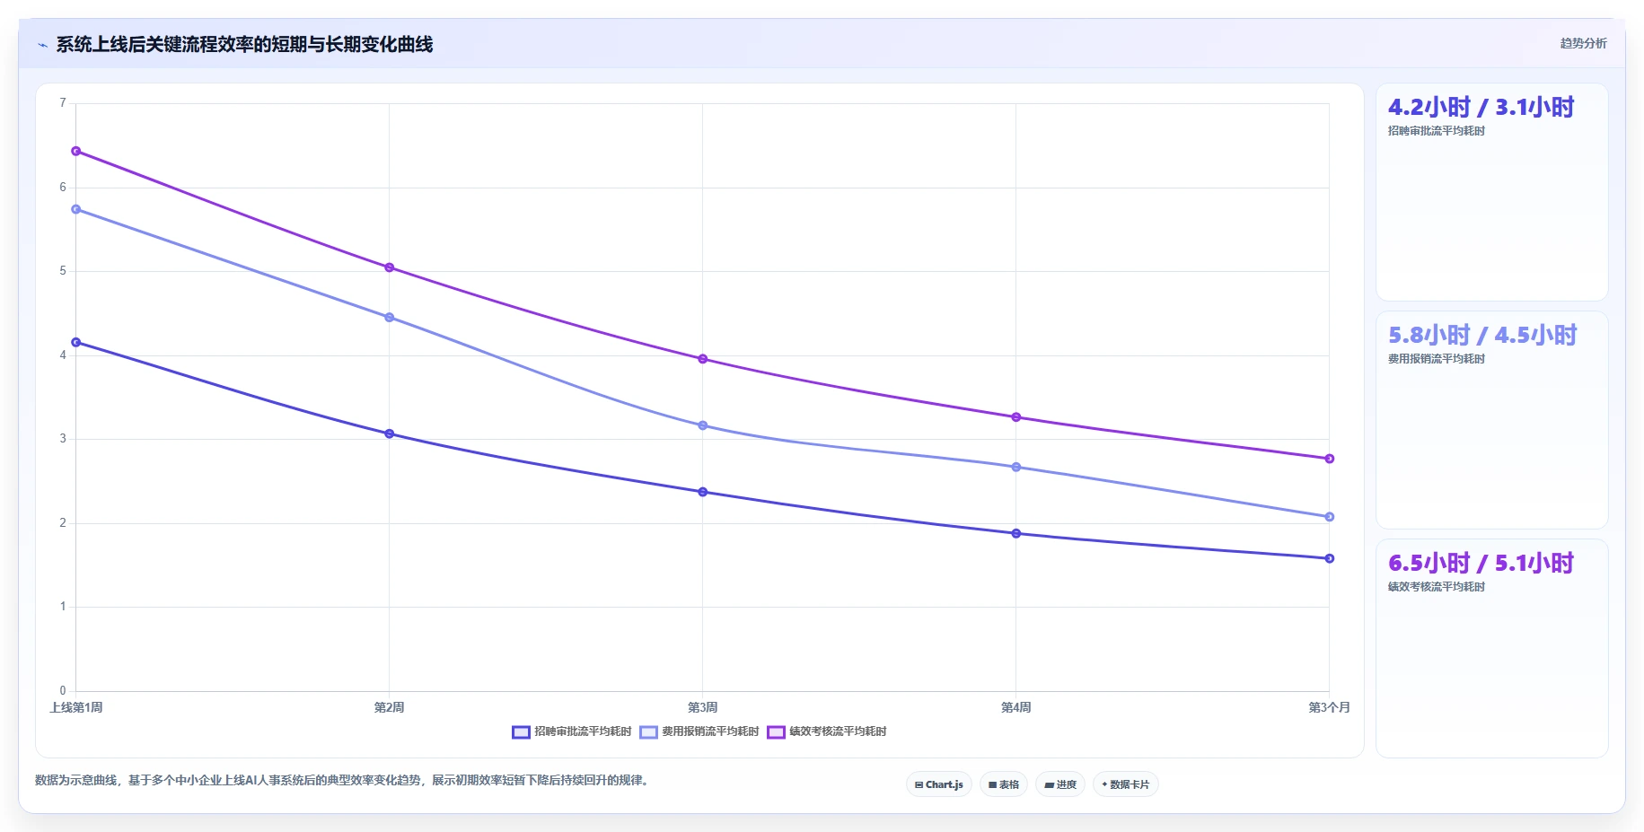This screenshot has height=832, width=1644.
Task: Toggle the 招聘审批流平均耗时 legend series
Action: point(572,731)
